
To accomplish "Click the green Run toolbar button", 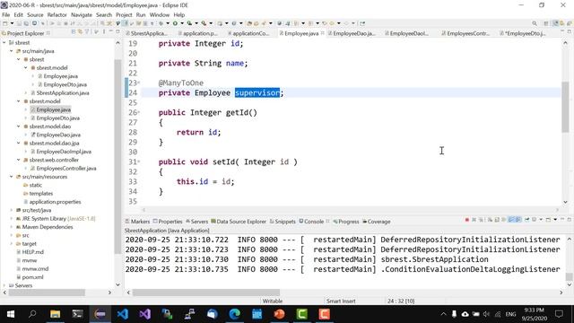I will click(x=175, y=23).
